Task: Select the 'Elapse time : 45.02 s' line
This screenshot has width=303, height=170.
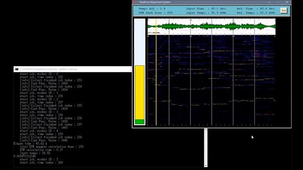Action: point(30,144)
